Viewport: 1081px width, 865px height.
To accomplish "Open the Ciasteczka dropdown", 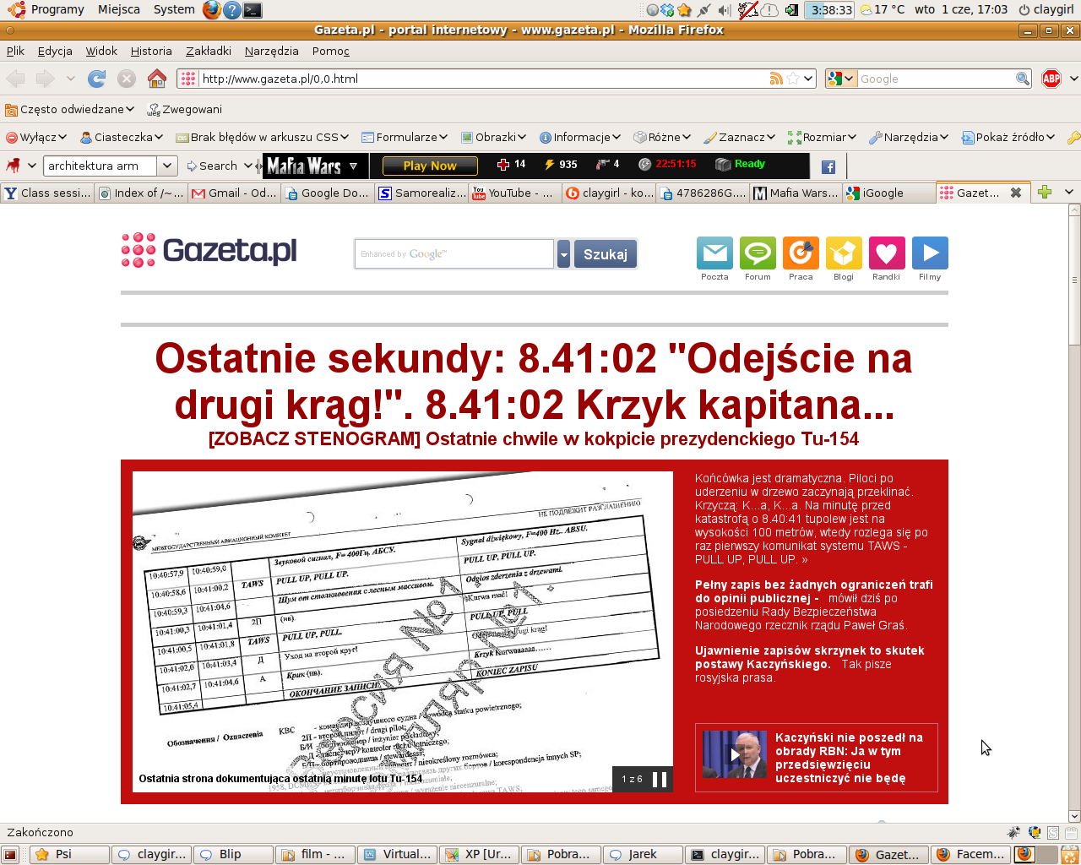I will pos(121,137).
